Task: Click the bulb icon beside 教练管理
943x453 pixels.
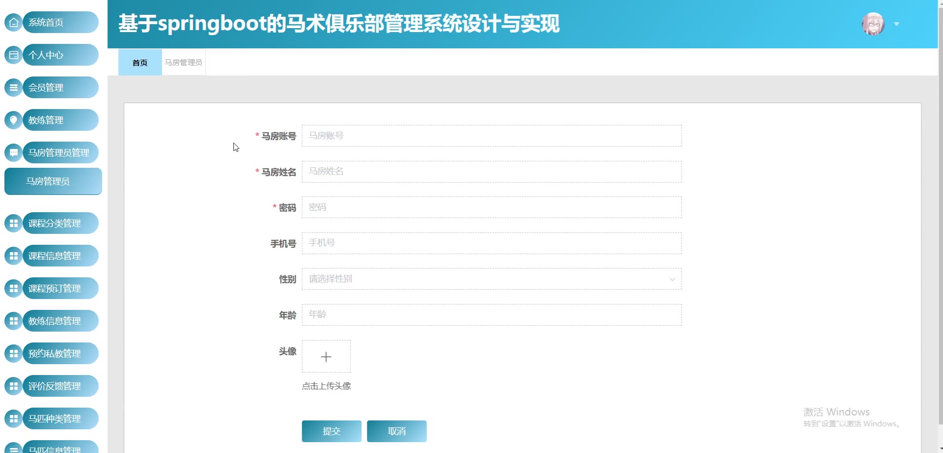Action: pyautogui.click(x=14, y=120)
